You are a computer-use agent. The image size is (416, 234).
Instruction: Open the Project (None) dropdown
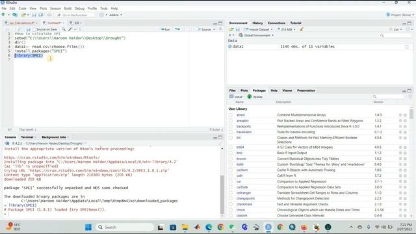click(x=400, y=15)
